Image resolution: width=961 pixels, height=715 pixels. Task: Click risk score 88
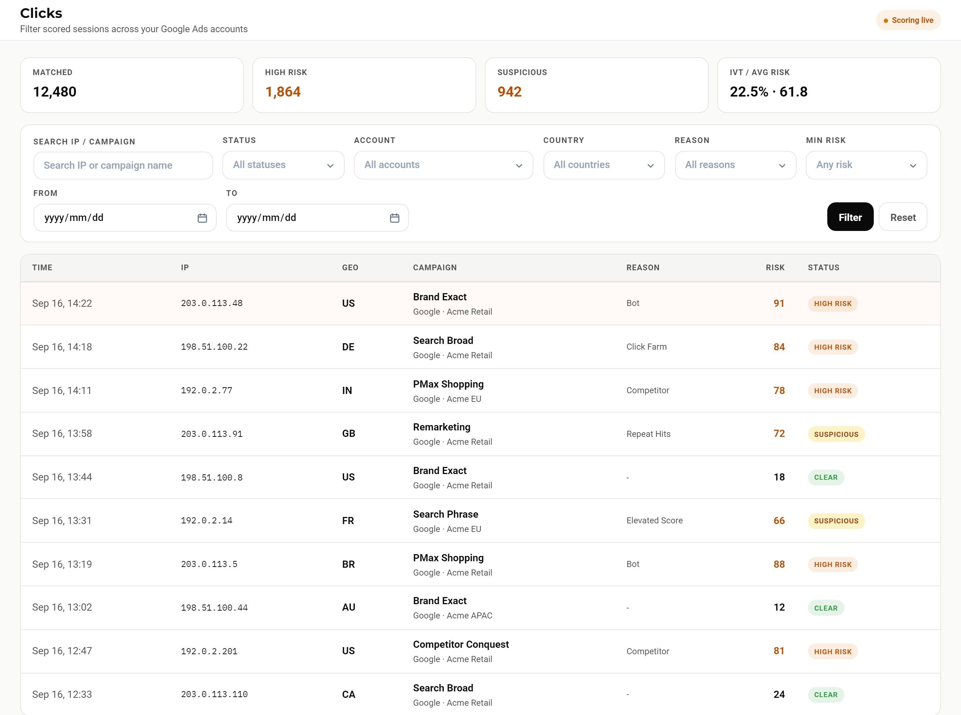(x=779, y=564)
